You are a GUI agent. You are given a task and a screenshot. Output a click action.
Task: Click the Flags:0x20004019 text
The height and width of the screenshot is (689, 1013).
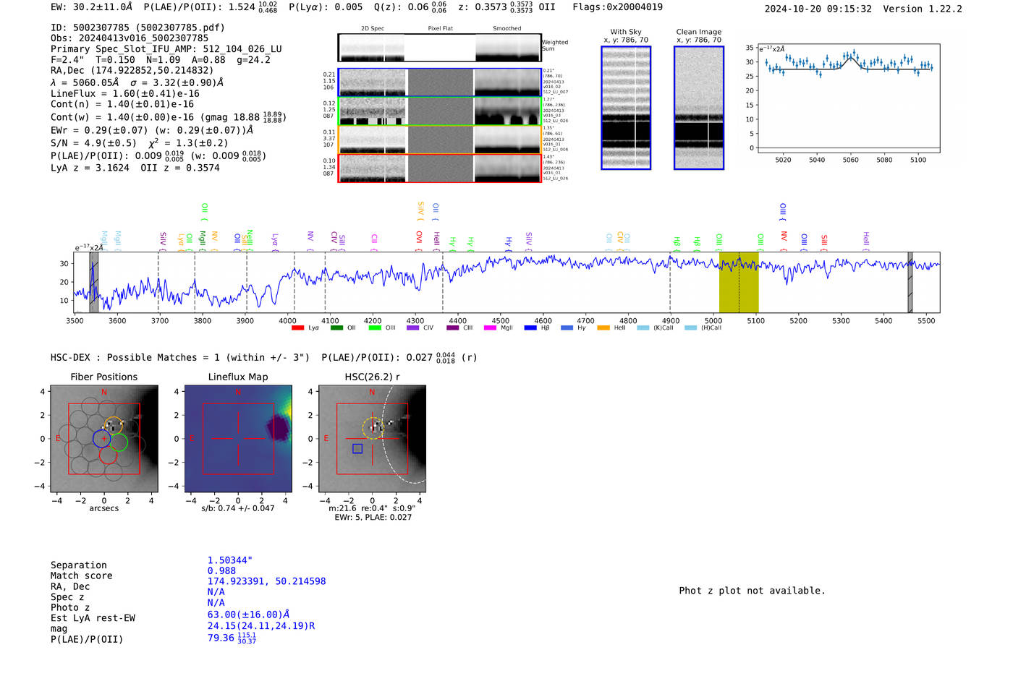(x=617, y=7)
